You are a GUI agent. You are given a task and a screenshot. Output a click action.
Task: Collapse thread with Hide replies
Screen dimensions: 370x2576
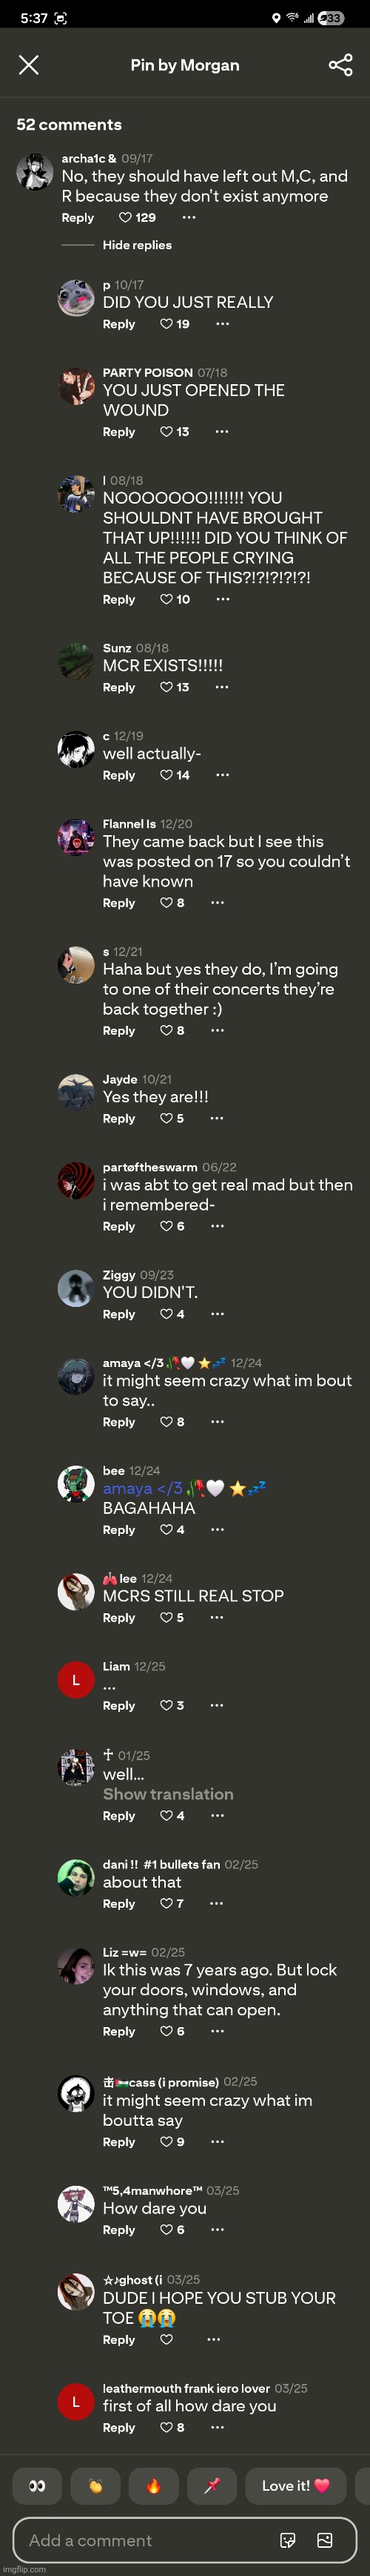click(137, 245)
